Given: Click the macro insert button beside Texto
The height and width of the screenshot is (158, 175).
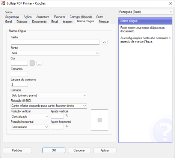Looking at the screenshot, I should coord(105,42).
